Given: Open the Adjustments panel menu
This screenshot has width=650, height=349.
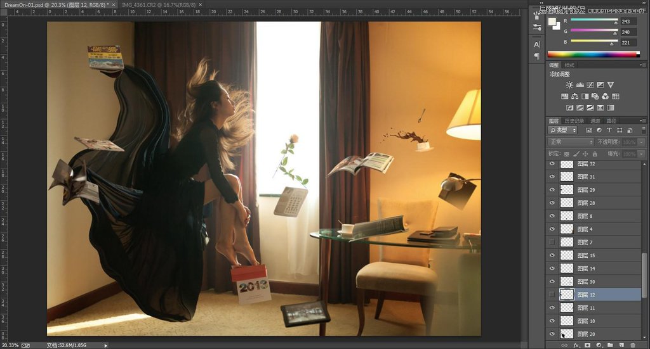Looking at the screenshot, I should [x=642, y=65].
